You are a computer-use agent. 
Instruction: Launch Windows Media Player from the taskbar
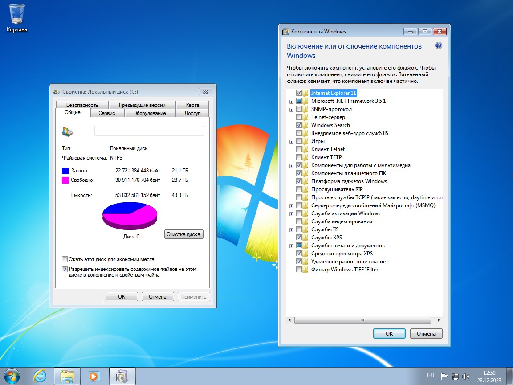93,376
